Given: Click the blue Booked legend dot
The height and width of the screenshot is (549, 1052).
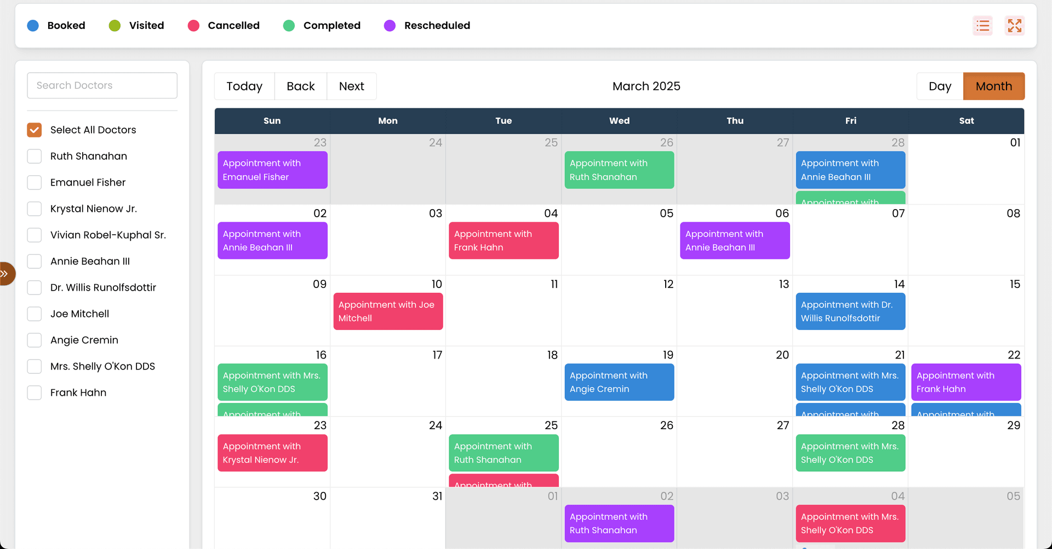Looking at the screenshot, I should coord(33,25).
